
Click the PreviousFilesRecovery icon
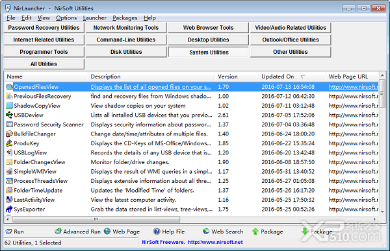tap(9, 96)
